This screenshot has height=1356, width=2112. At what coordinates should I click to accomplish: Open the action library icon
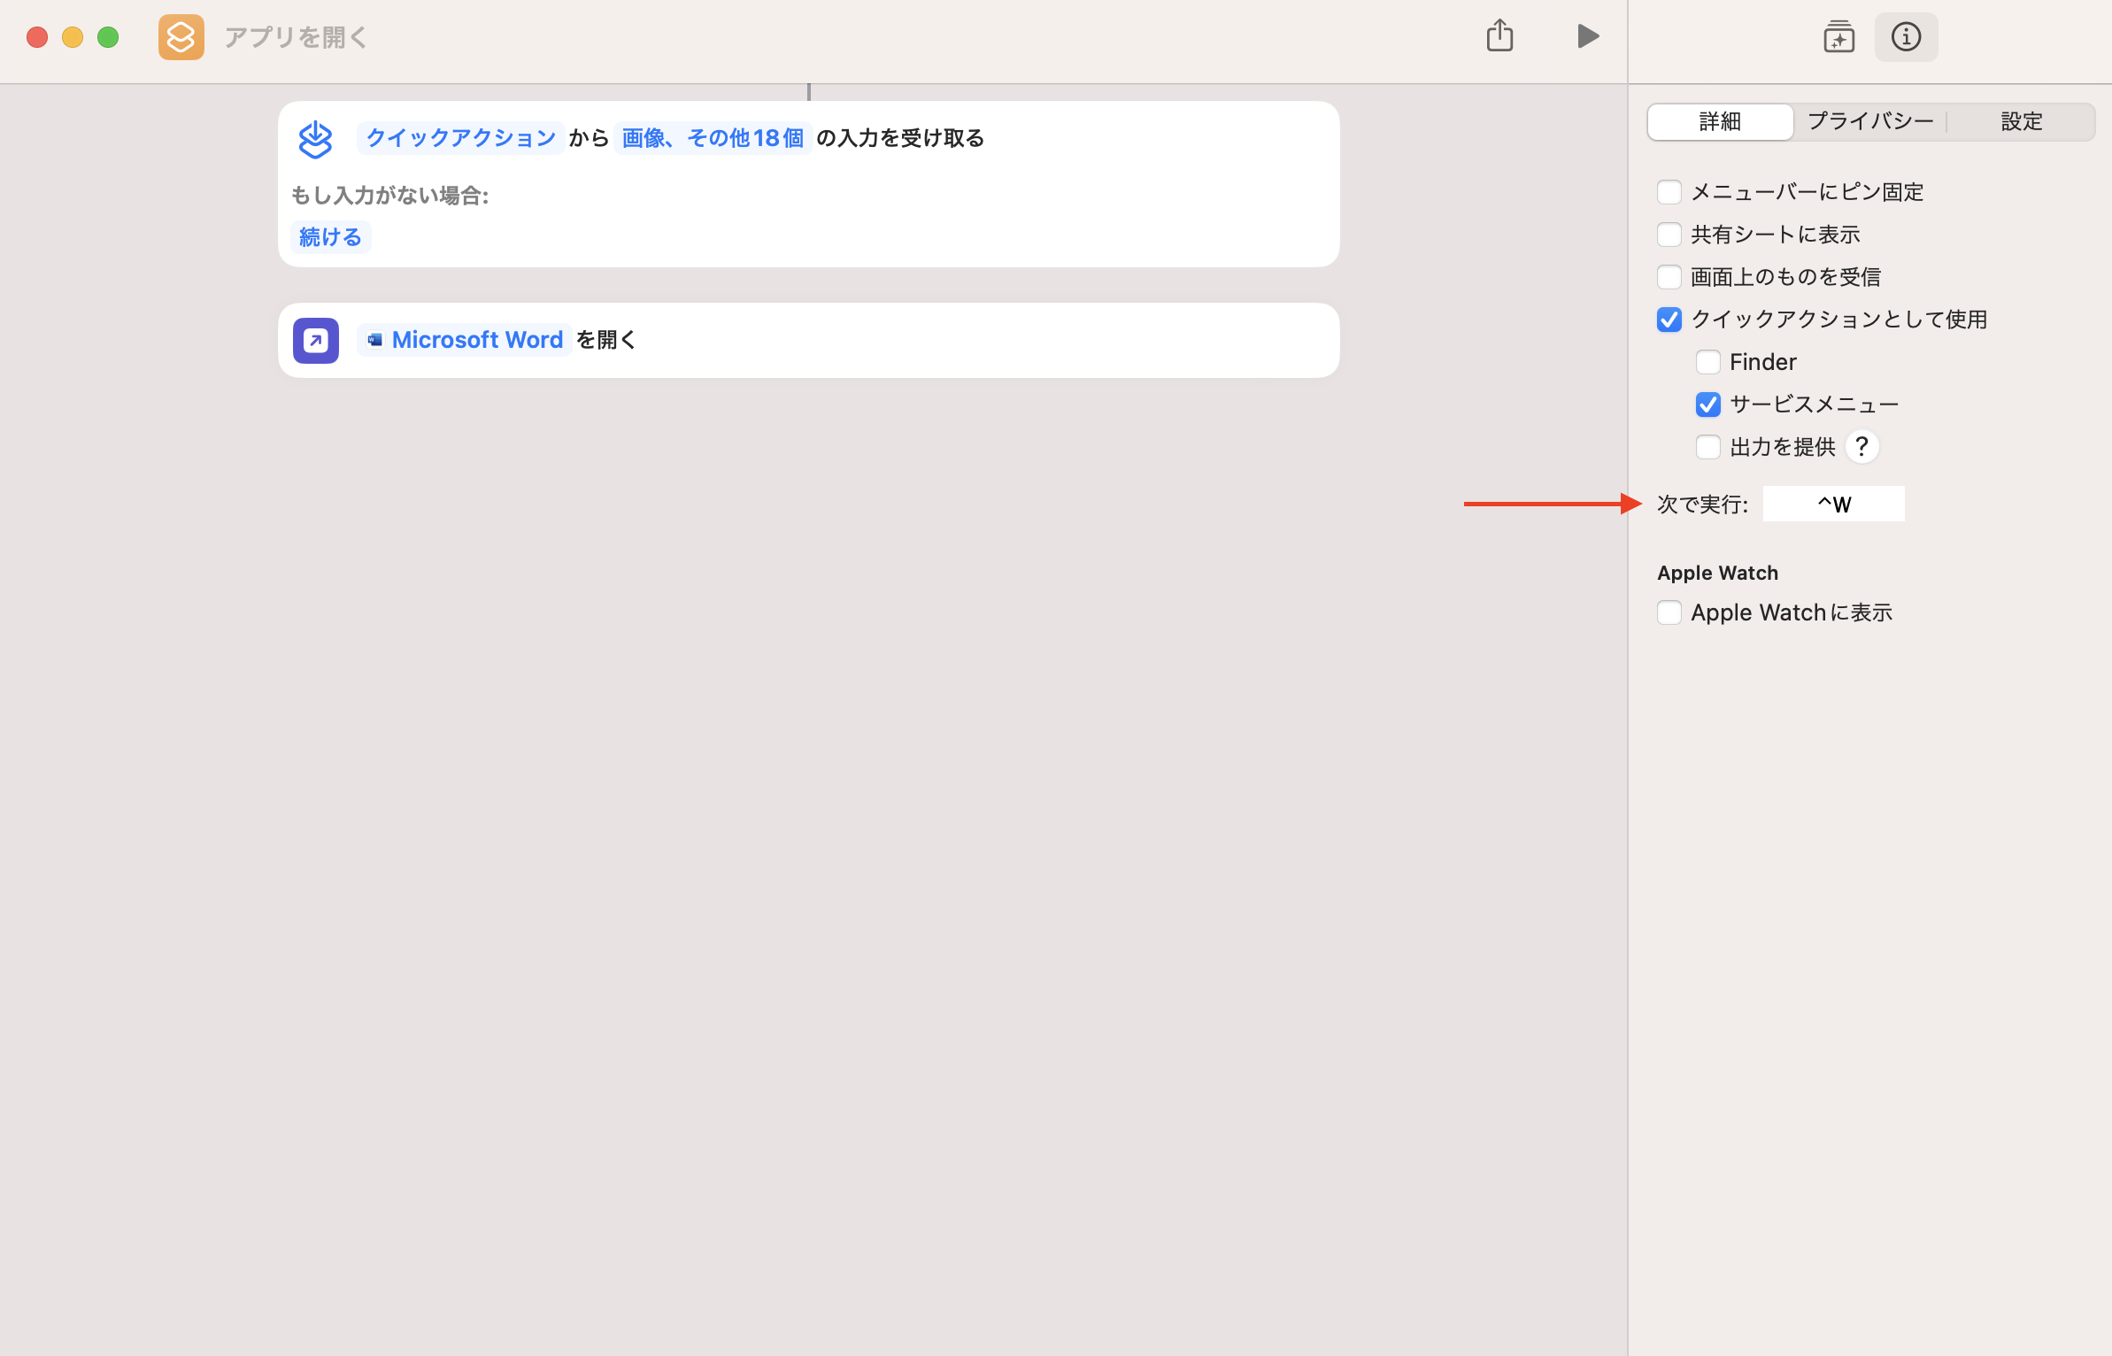[1838, 37]
